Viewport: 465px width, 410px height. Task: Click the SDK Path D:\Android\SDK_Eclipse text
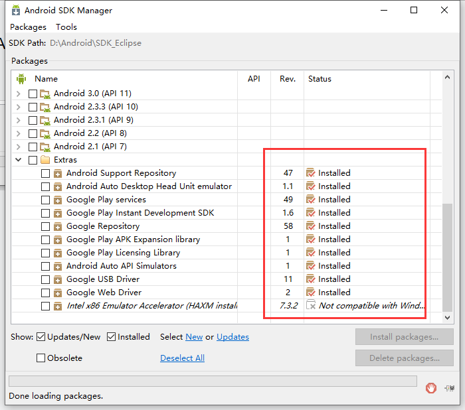(96, 43)
